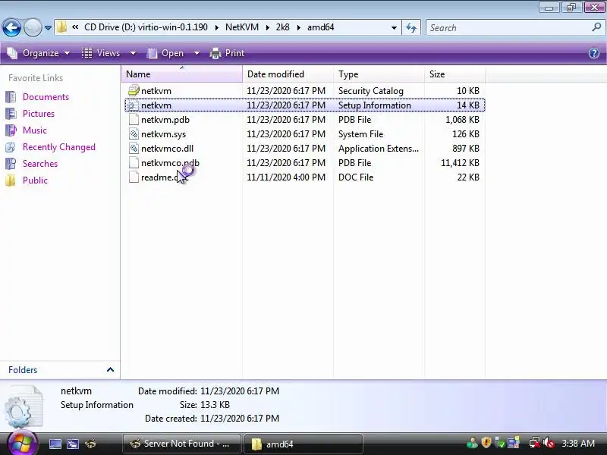This screenshot has height=455, width=607.
Task: Select netkvm Security Catalog file icon
Action: pos(134,90)
